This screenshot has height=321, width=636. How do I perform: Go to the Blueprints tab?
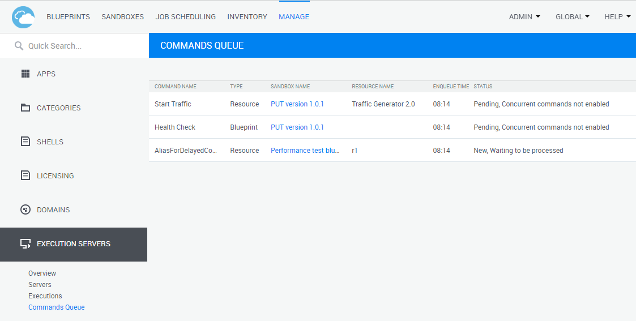click(68, 17)
